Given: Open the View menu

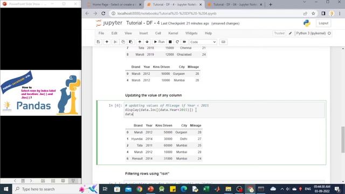Looking at the screenshot, I should pyautogui.click(x=128, y=33).
